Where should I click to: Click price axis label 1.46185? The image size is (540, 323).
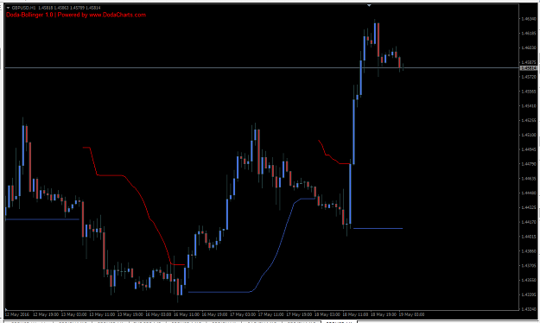(530, 34)
